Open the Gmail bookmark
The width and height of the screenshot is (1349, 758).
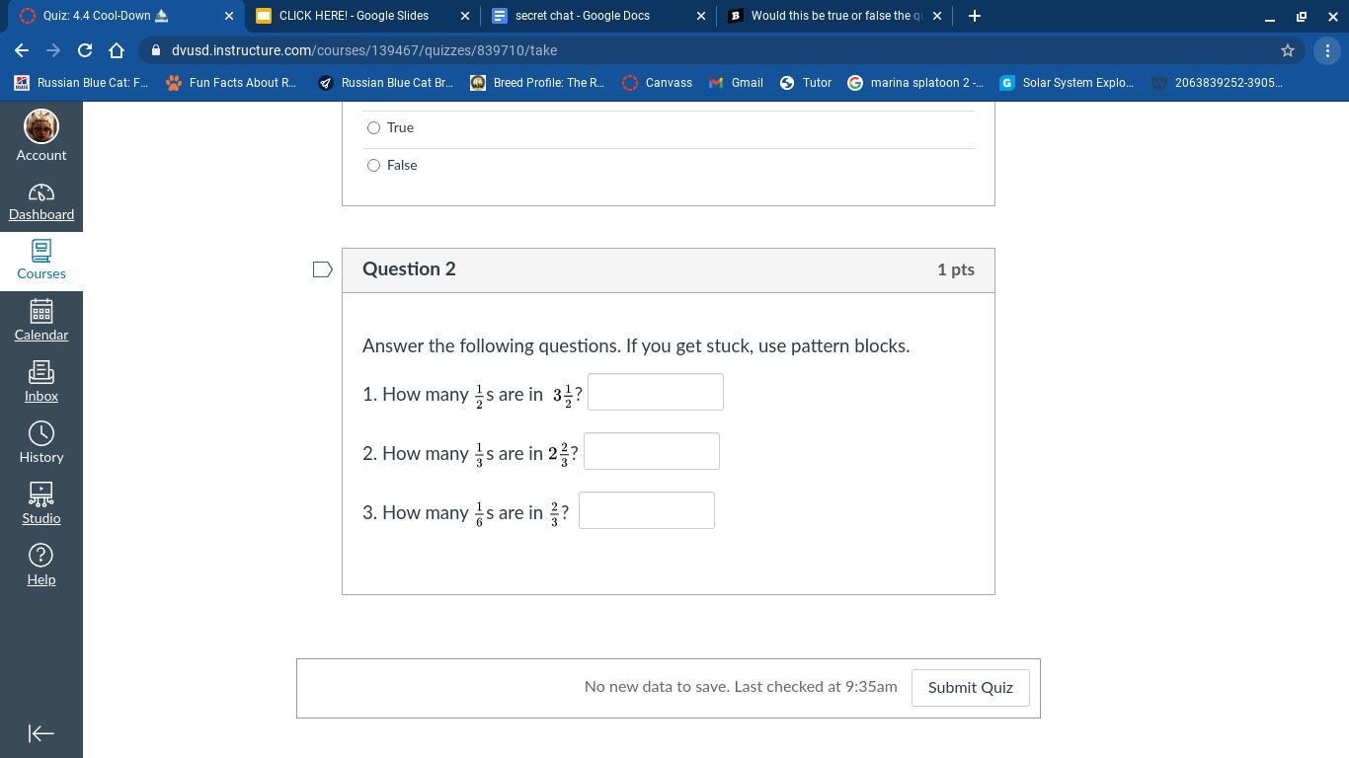tap(736, 83)
